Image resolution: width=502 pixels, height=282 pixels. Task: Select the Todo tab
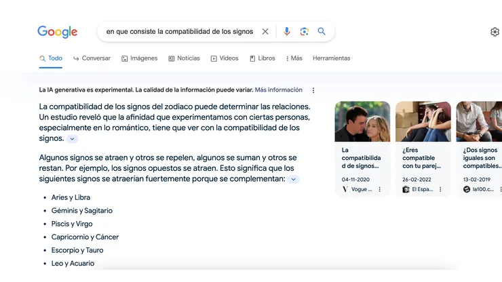tap(51, 58)
